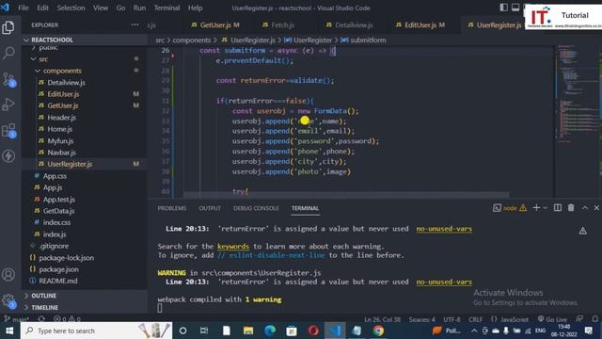Viewport: 602px width, 339px height.
Task: Open the Source Control view
Action: 8,79
